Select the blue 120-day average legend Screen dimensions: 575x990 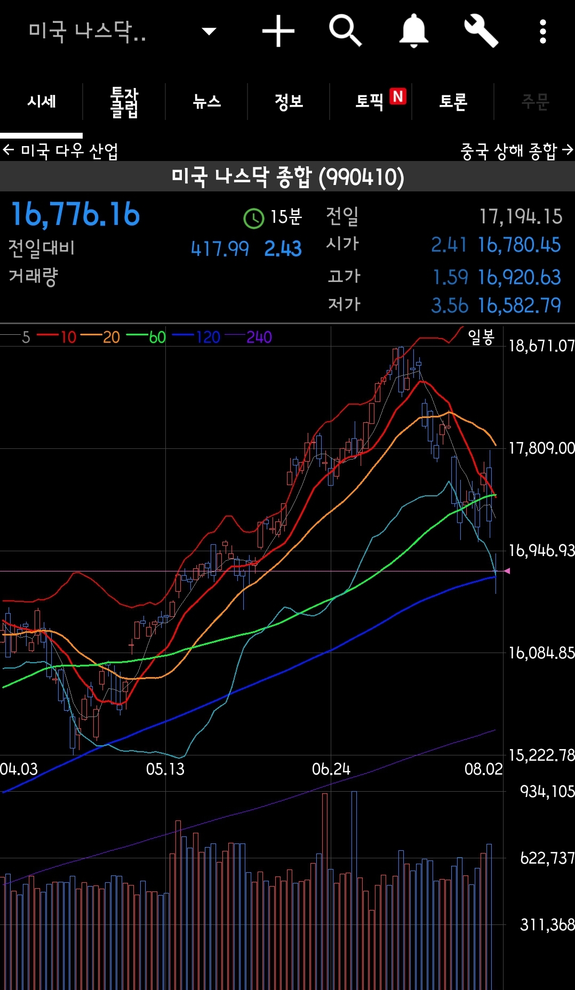click(196, 337)
